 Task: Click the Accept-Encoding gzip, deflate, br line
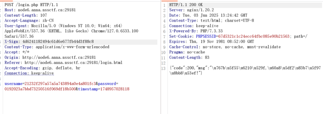tap(42, 68)
